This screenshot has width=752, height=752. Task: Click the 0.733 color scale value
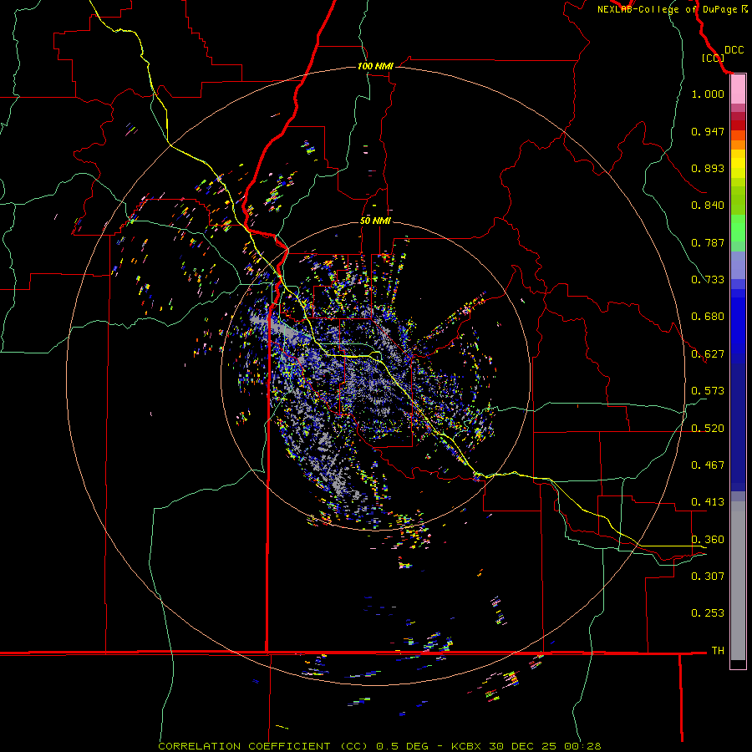click(x=708, y=280)
